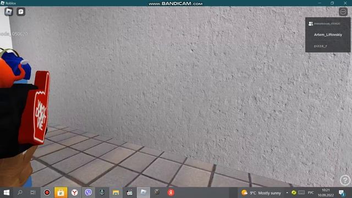Open Viber from the taskbar
Screen dimensions: 352x198
(88, 193)
